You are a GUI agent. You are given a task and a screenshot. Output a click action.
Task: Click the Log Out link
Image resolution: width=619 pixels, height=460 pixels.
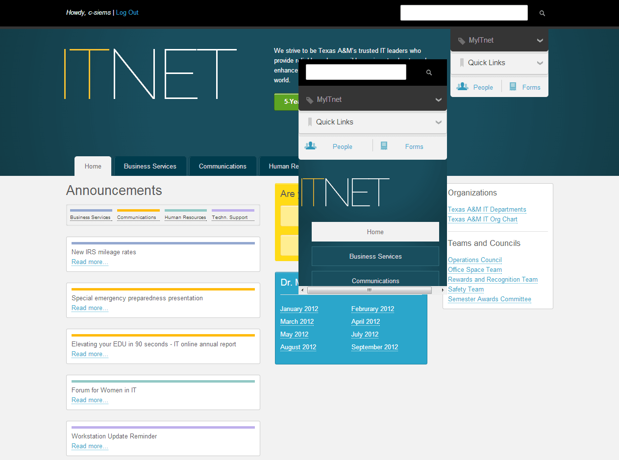[x=127, y=13]
